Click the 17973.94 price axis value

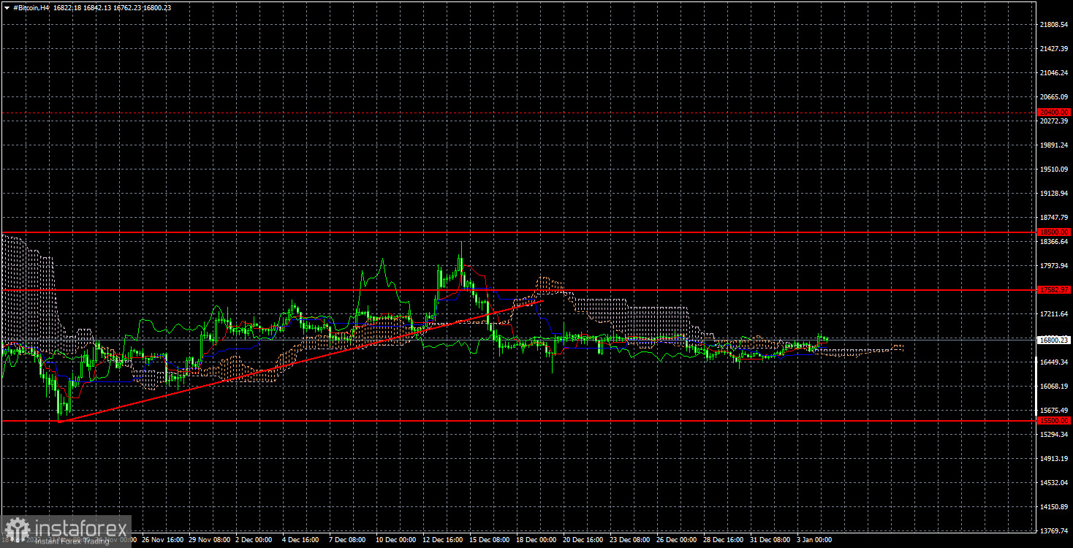[1054, 265]
